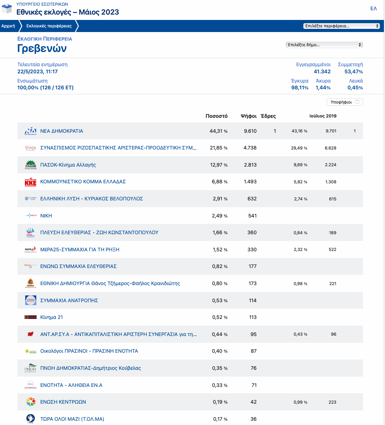
Task: Click the Ένωση Κεντρώων colorful star logo
Action: (31, 402)
